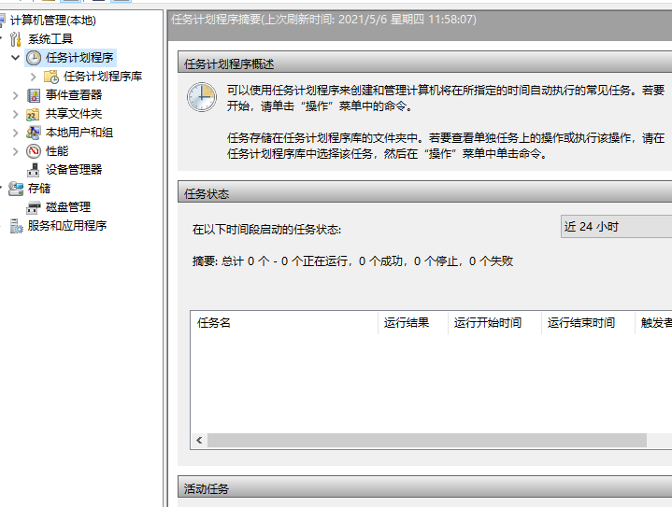Select the 共享文件夹 icon
The image size is (672, 507).
pos(34,114)
